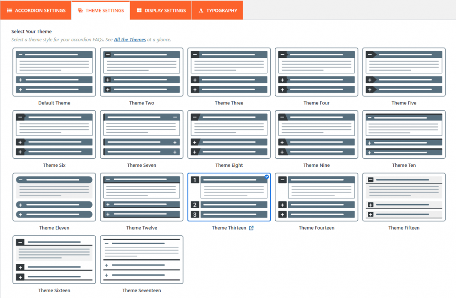Click the letter A icon on Typography tab
This screenshot has width=456, height=298.
click(x=201, y=10)
